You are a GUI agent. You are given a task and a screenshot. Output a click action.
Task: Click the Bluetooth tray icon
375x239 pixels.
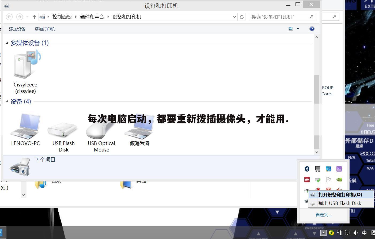[307, 169]
